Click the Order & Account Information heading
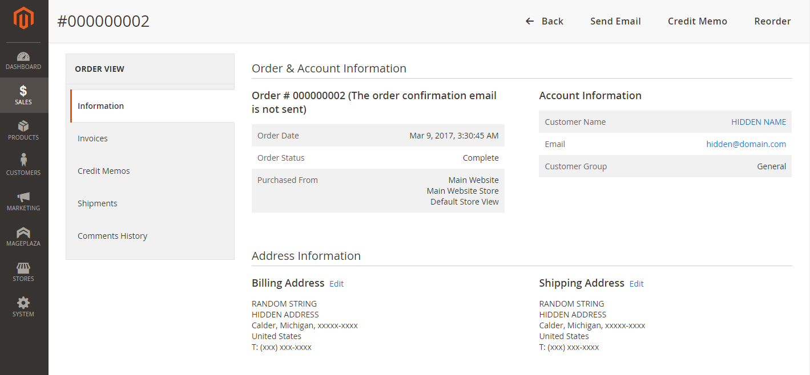This screenshot has height=375, width=810. pyautogui.click(x=329, y=68)
